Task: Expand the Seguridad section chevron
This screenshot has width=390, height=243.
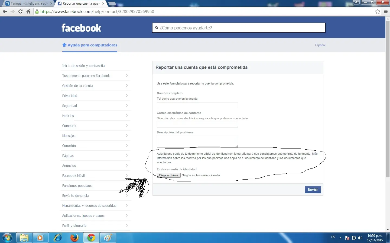Action: (127, 106)
